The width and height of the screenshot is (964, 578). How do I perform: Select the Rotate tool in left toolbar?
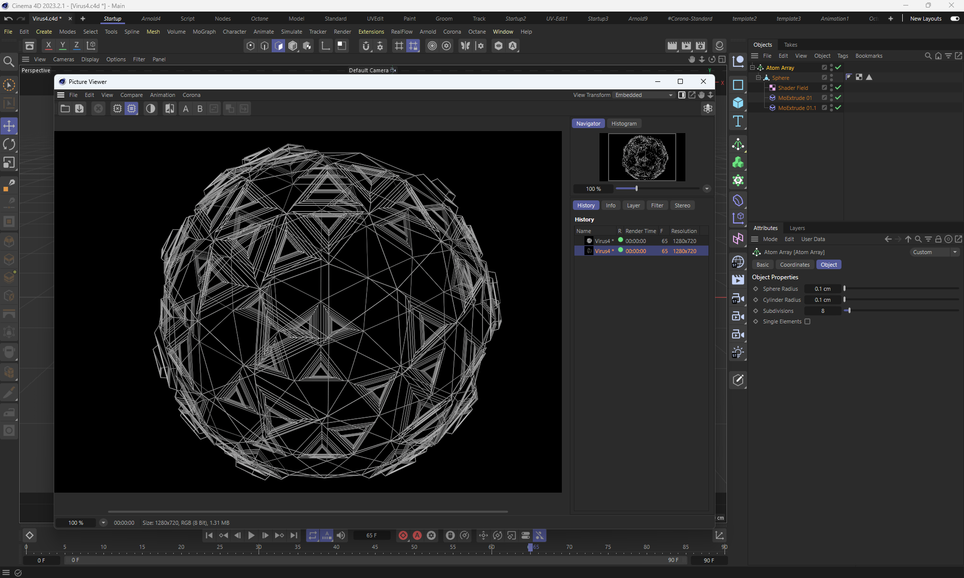[x=9, y=145]
